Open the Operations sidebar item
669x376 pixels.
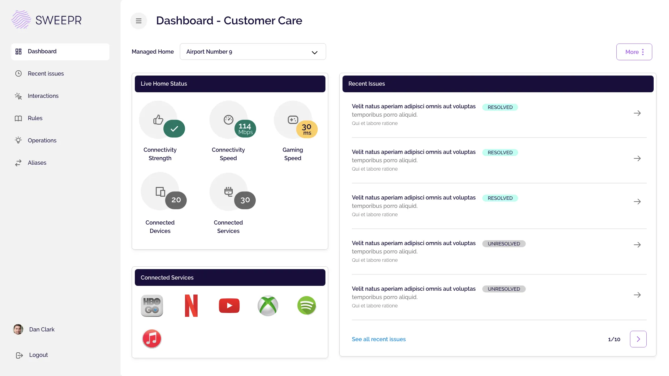pos(42,140)
